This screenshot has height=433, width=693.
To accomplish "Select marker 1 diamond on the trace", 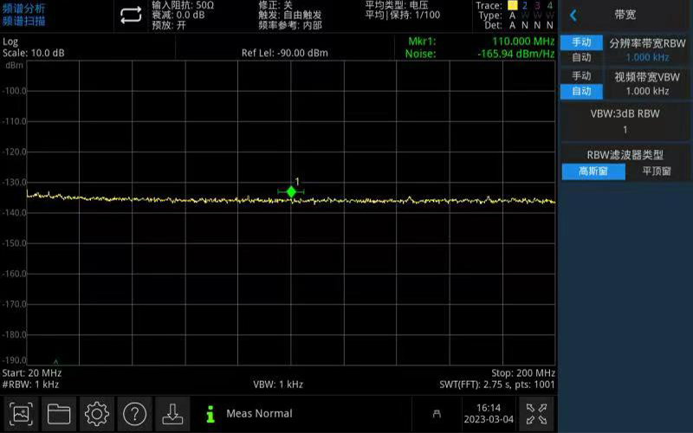I will (x=291, y=191).
